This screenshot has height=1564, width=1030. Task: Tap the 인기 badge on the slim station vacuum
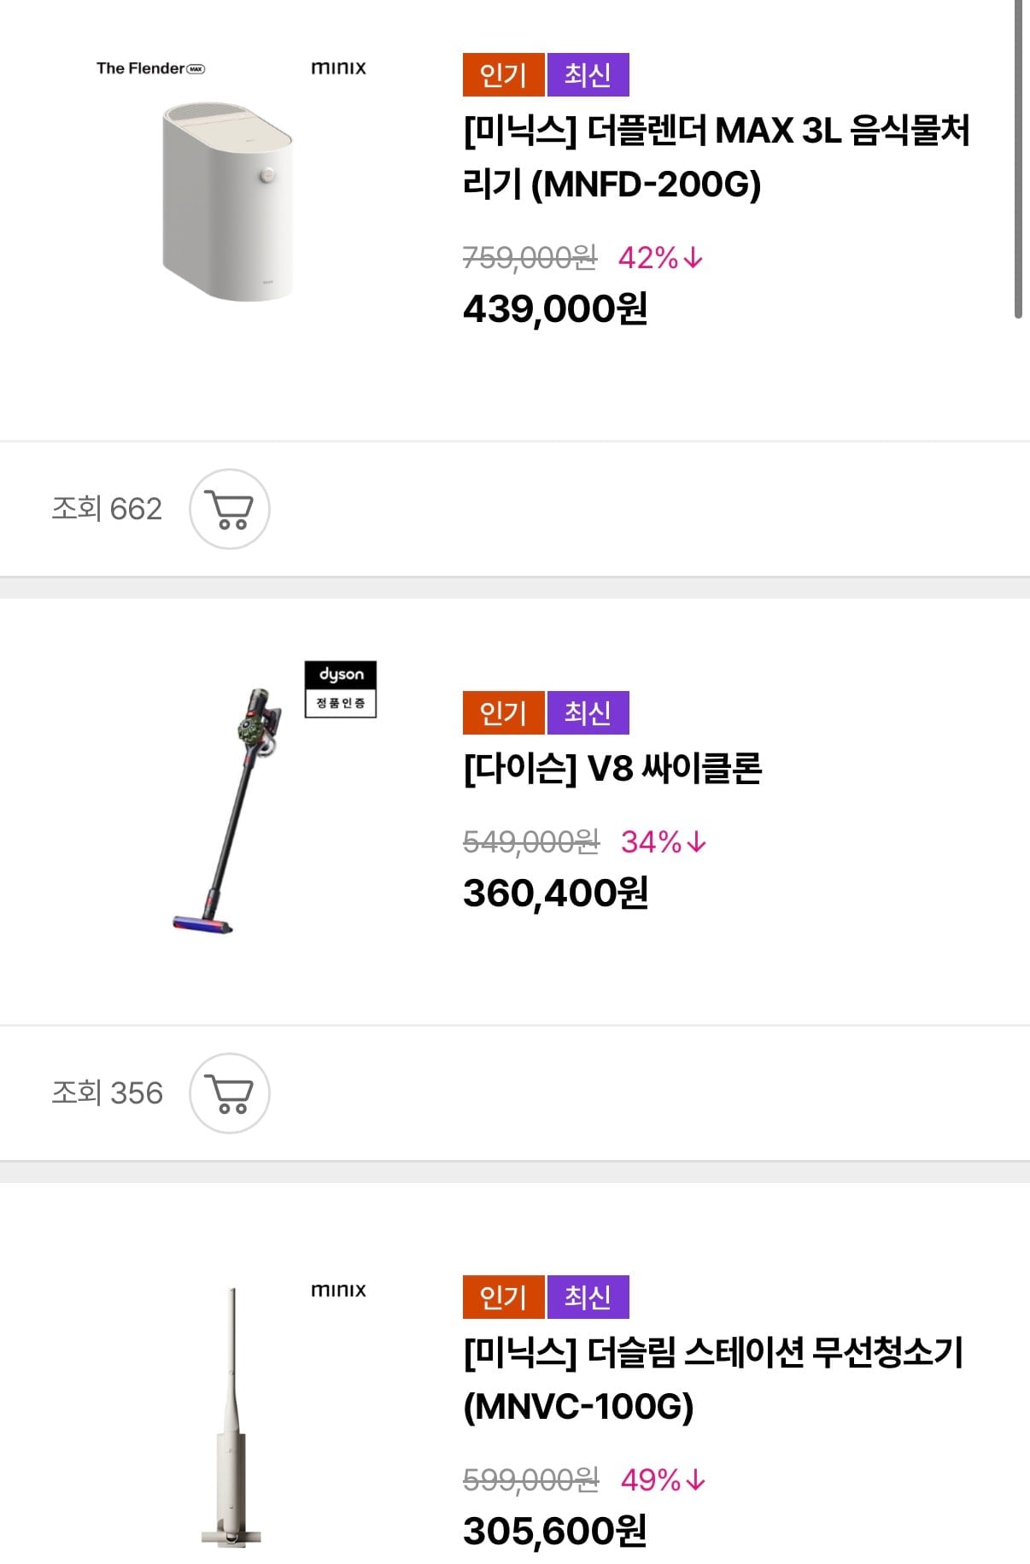(x=503, y=1297)
